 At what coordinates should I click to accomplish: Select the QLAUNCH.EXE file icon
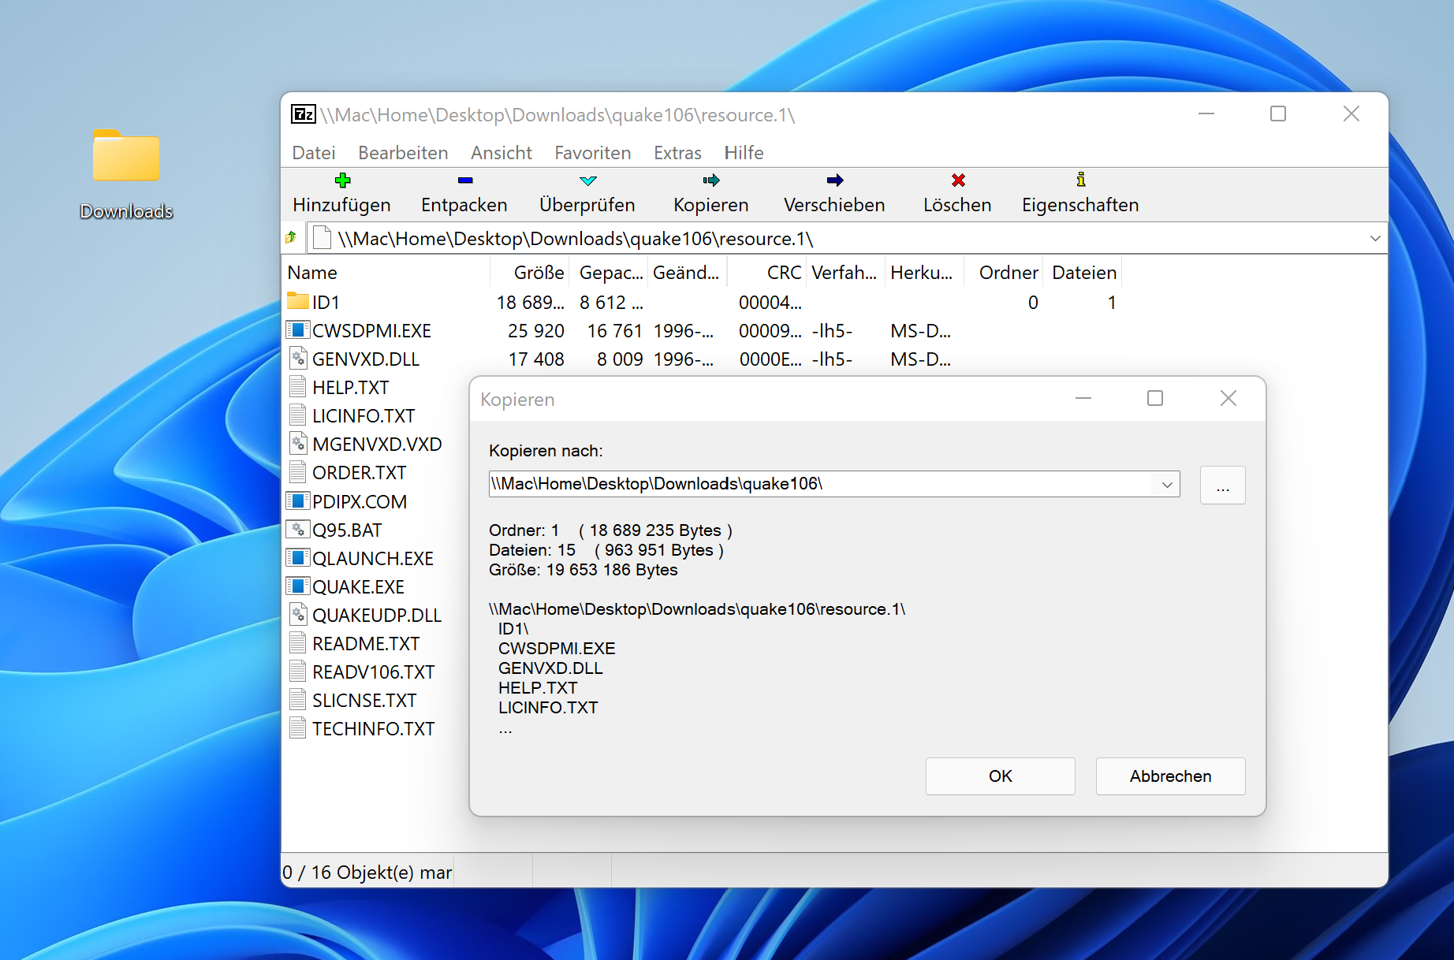tap(297, 558)
